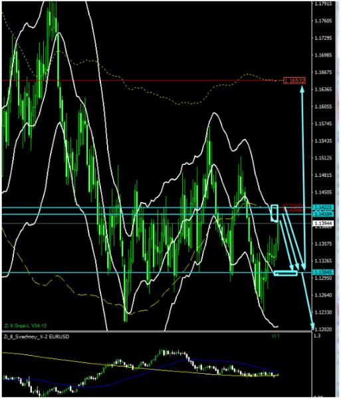Click the white current price label 1.13944
Screen dimensions: 341x399
point(323,223)
